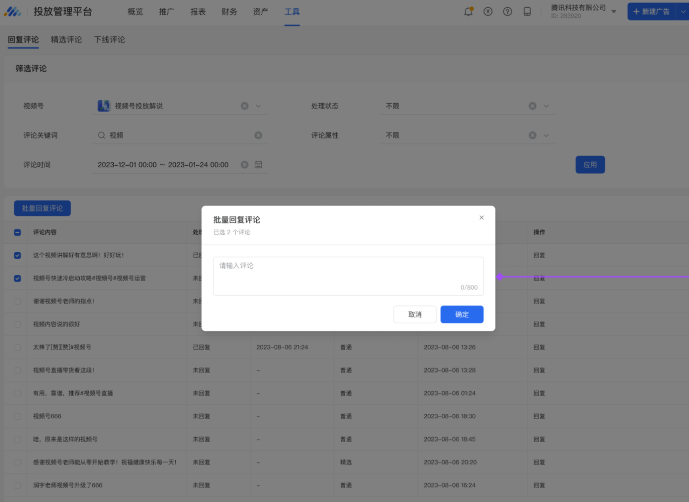
Task: Click the yuan currency account icon
Action: (488, 12)
